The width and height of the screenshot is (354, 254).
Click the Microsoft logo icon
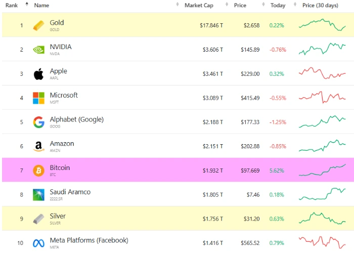pyautogui.click(x=38, y=98)
